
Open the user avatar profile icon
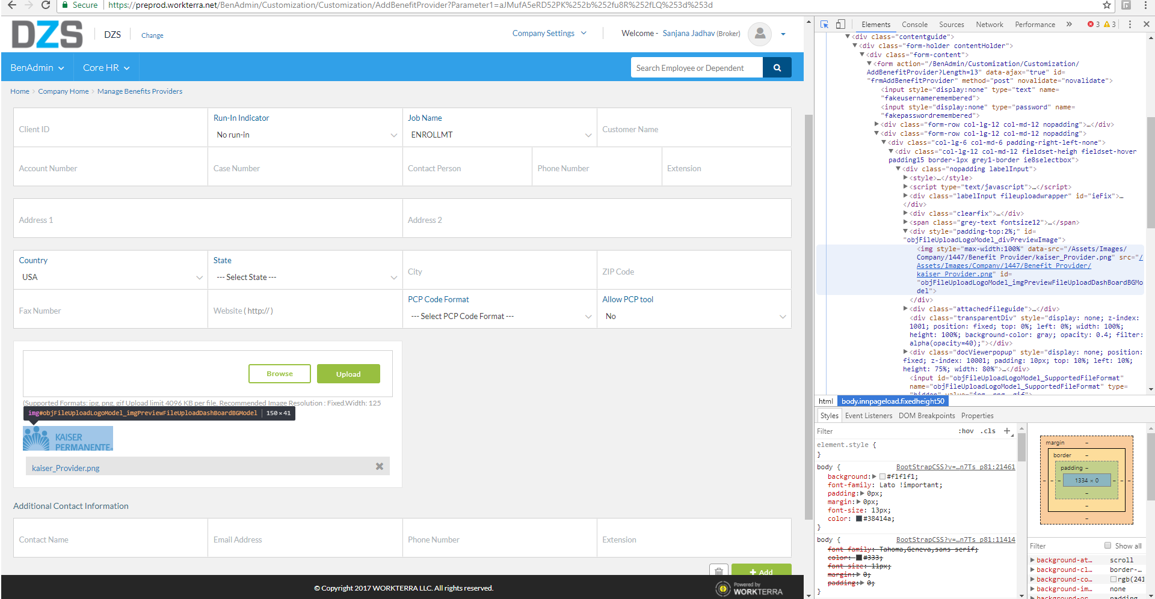[x=760, y=34]
